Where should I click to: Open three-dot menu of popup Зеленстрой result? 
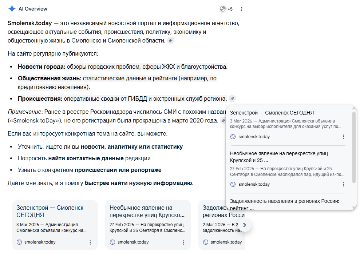[x=344, y=137]
